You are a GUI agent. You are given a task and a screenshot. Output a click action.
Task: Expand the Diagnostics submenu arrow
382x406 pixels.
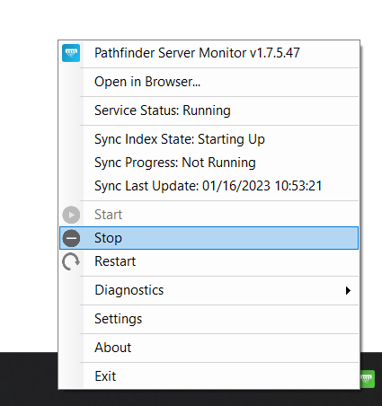[x=348, y=290]
